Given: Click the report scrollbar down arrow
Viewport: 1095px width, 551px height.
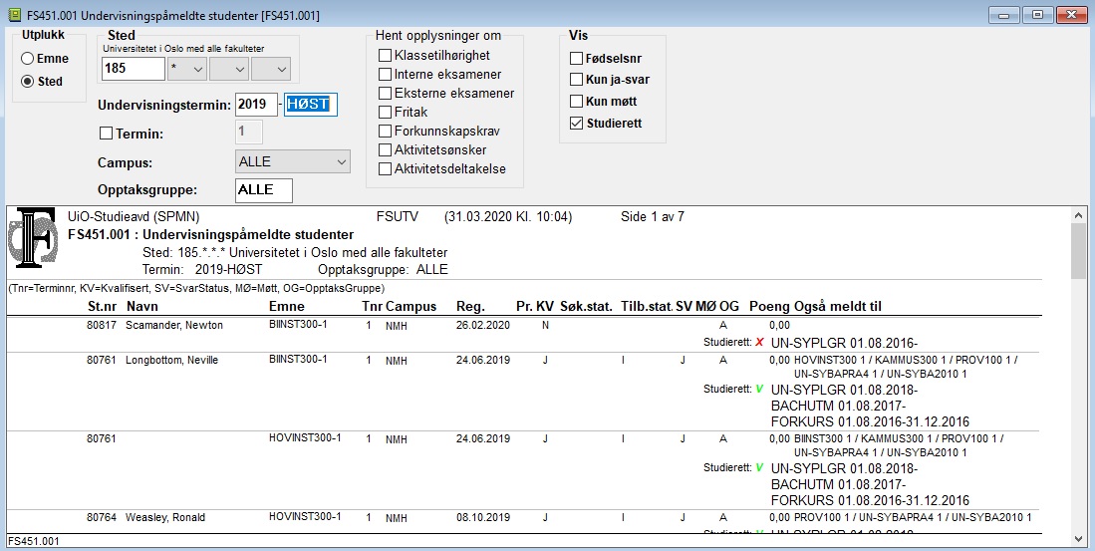Looking at the screenshot, I should [x=1078, y=538].
